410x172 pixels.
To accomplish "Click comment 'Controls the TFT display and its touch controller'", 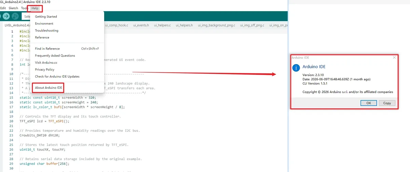I will (x=70, y=116).
